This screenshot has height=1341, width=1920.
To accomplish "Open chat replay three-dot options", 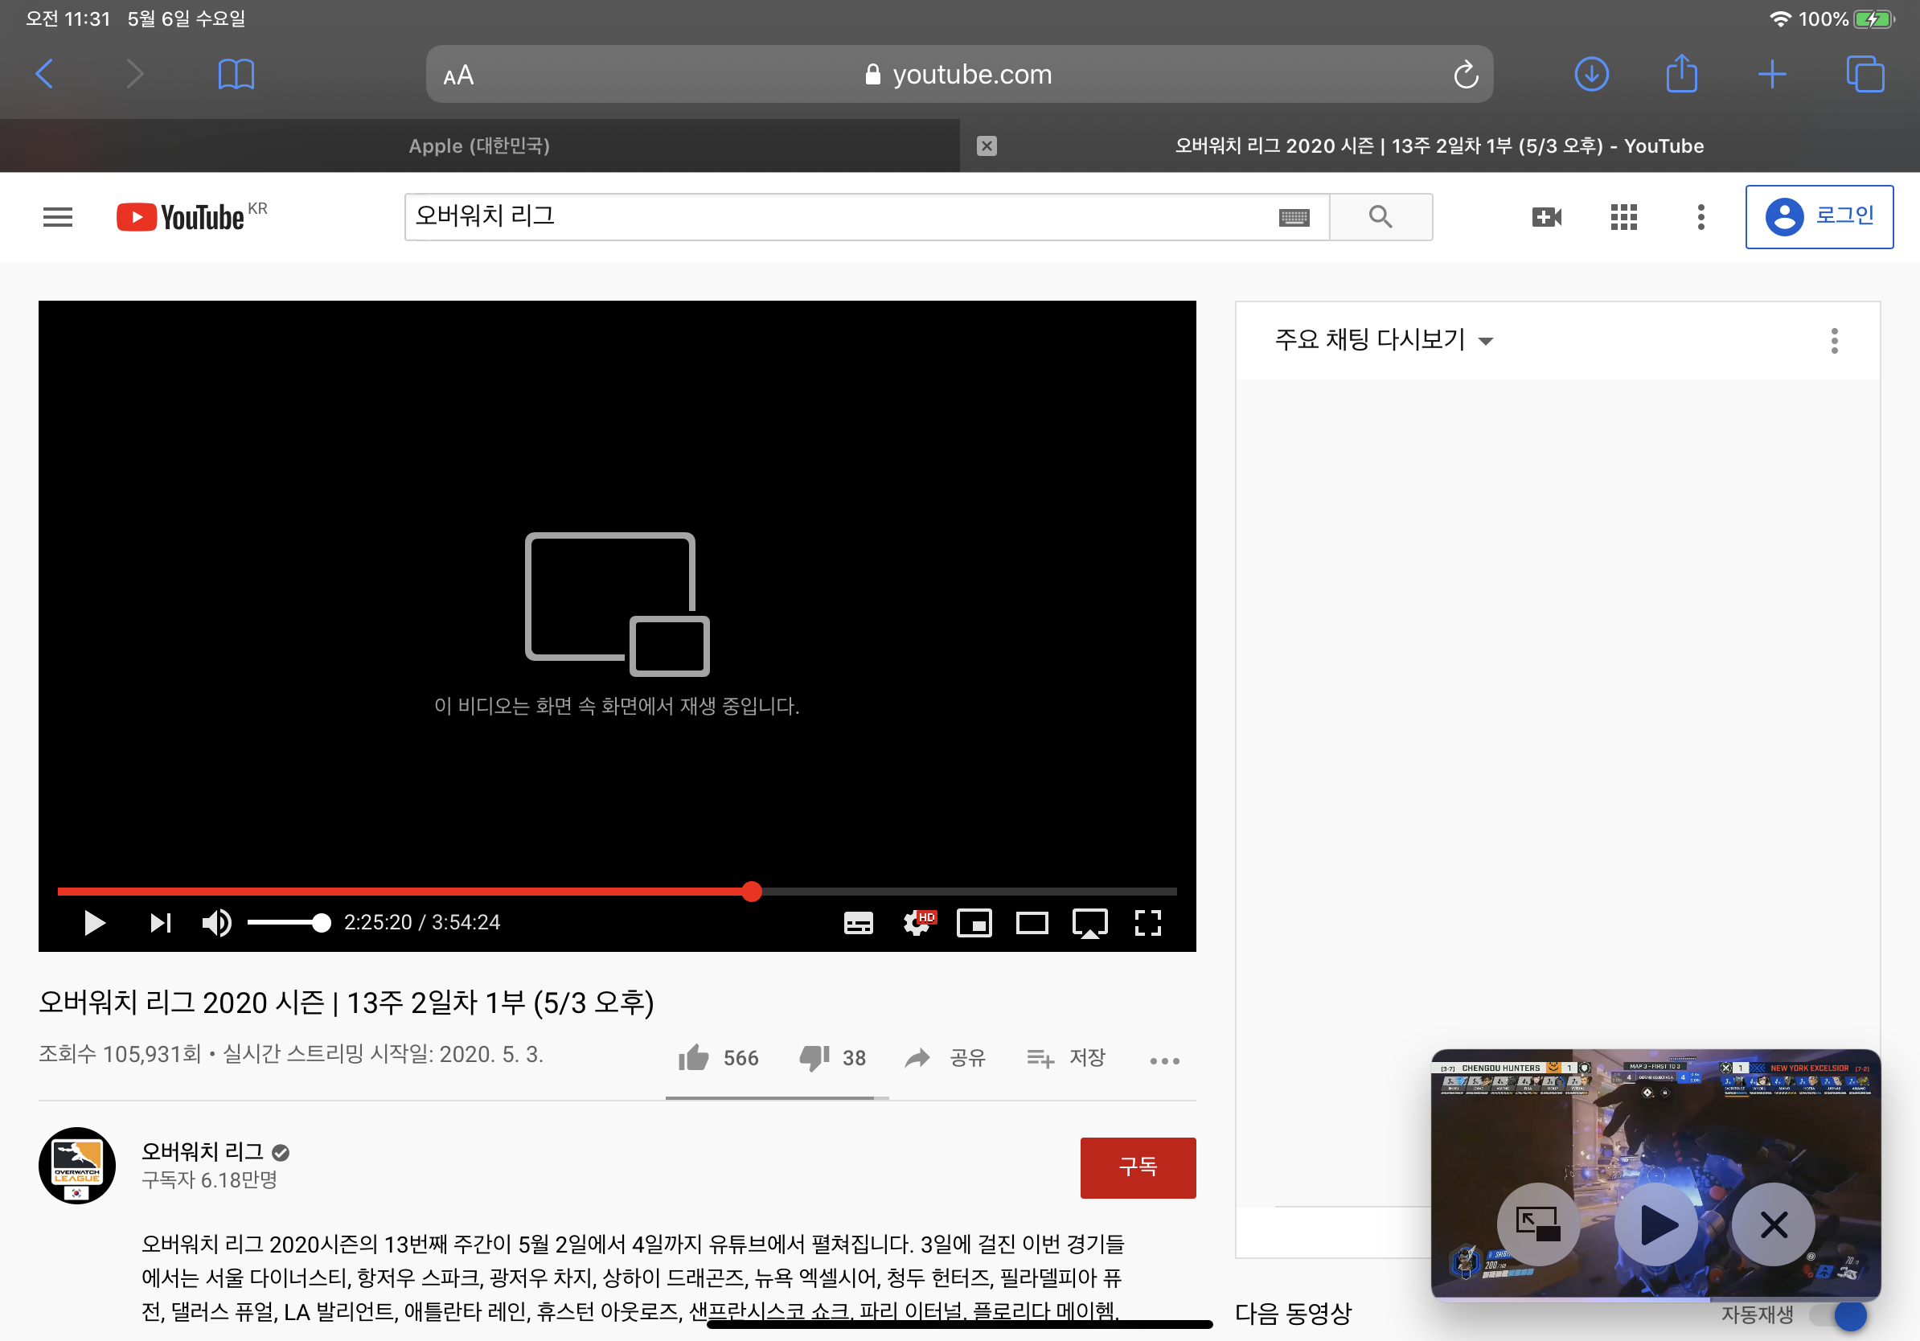I will click(1834, 340).
